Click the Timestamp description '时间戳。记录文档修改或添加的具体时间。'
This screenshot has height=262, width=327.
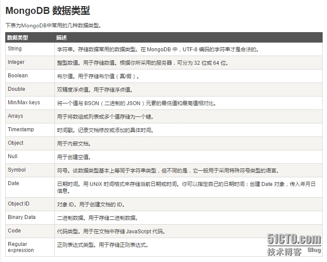105,130
